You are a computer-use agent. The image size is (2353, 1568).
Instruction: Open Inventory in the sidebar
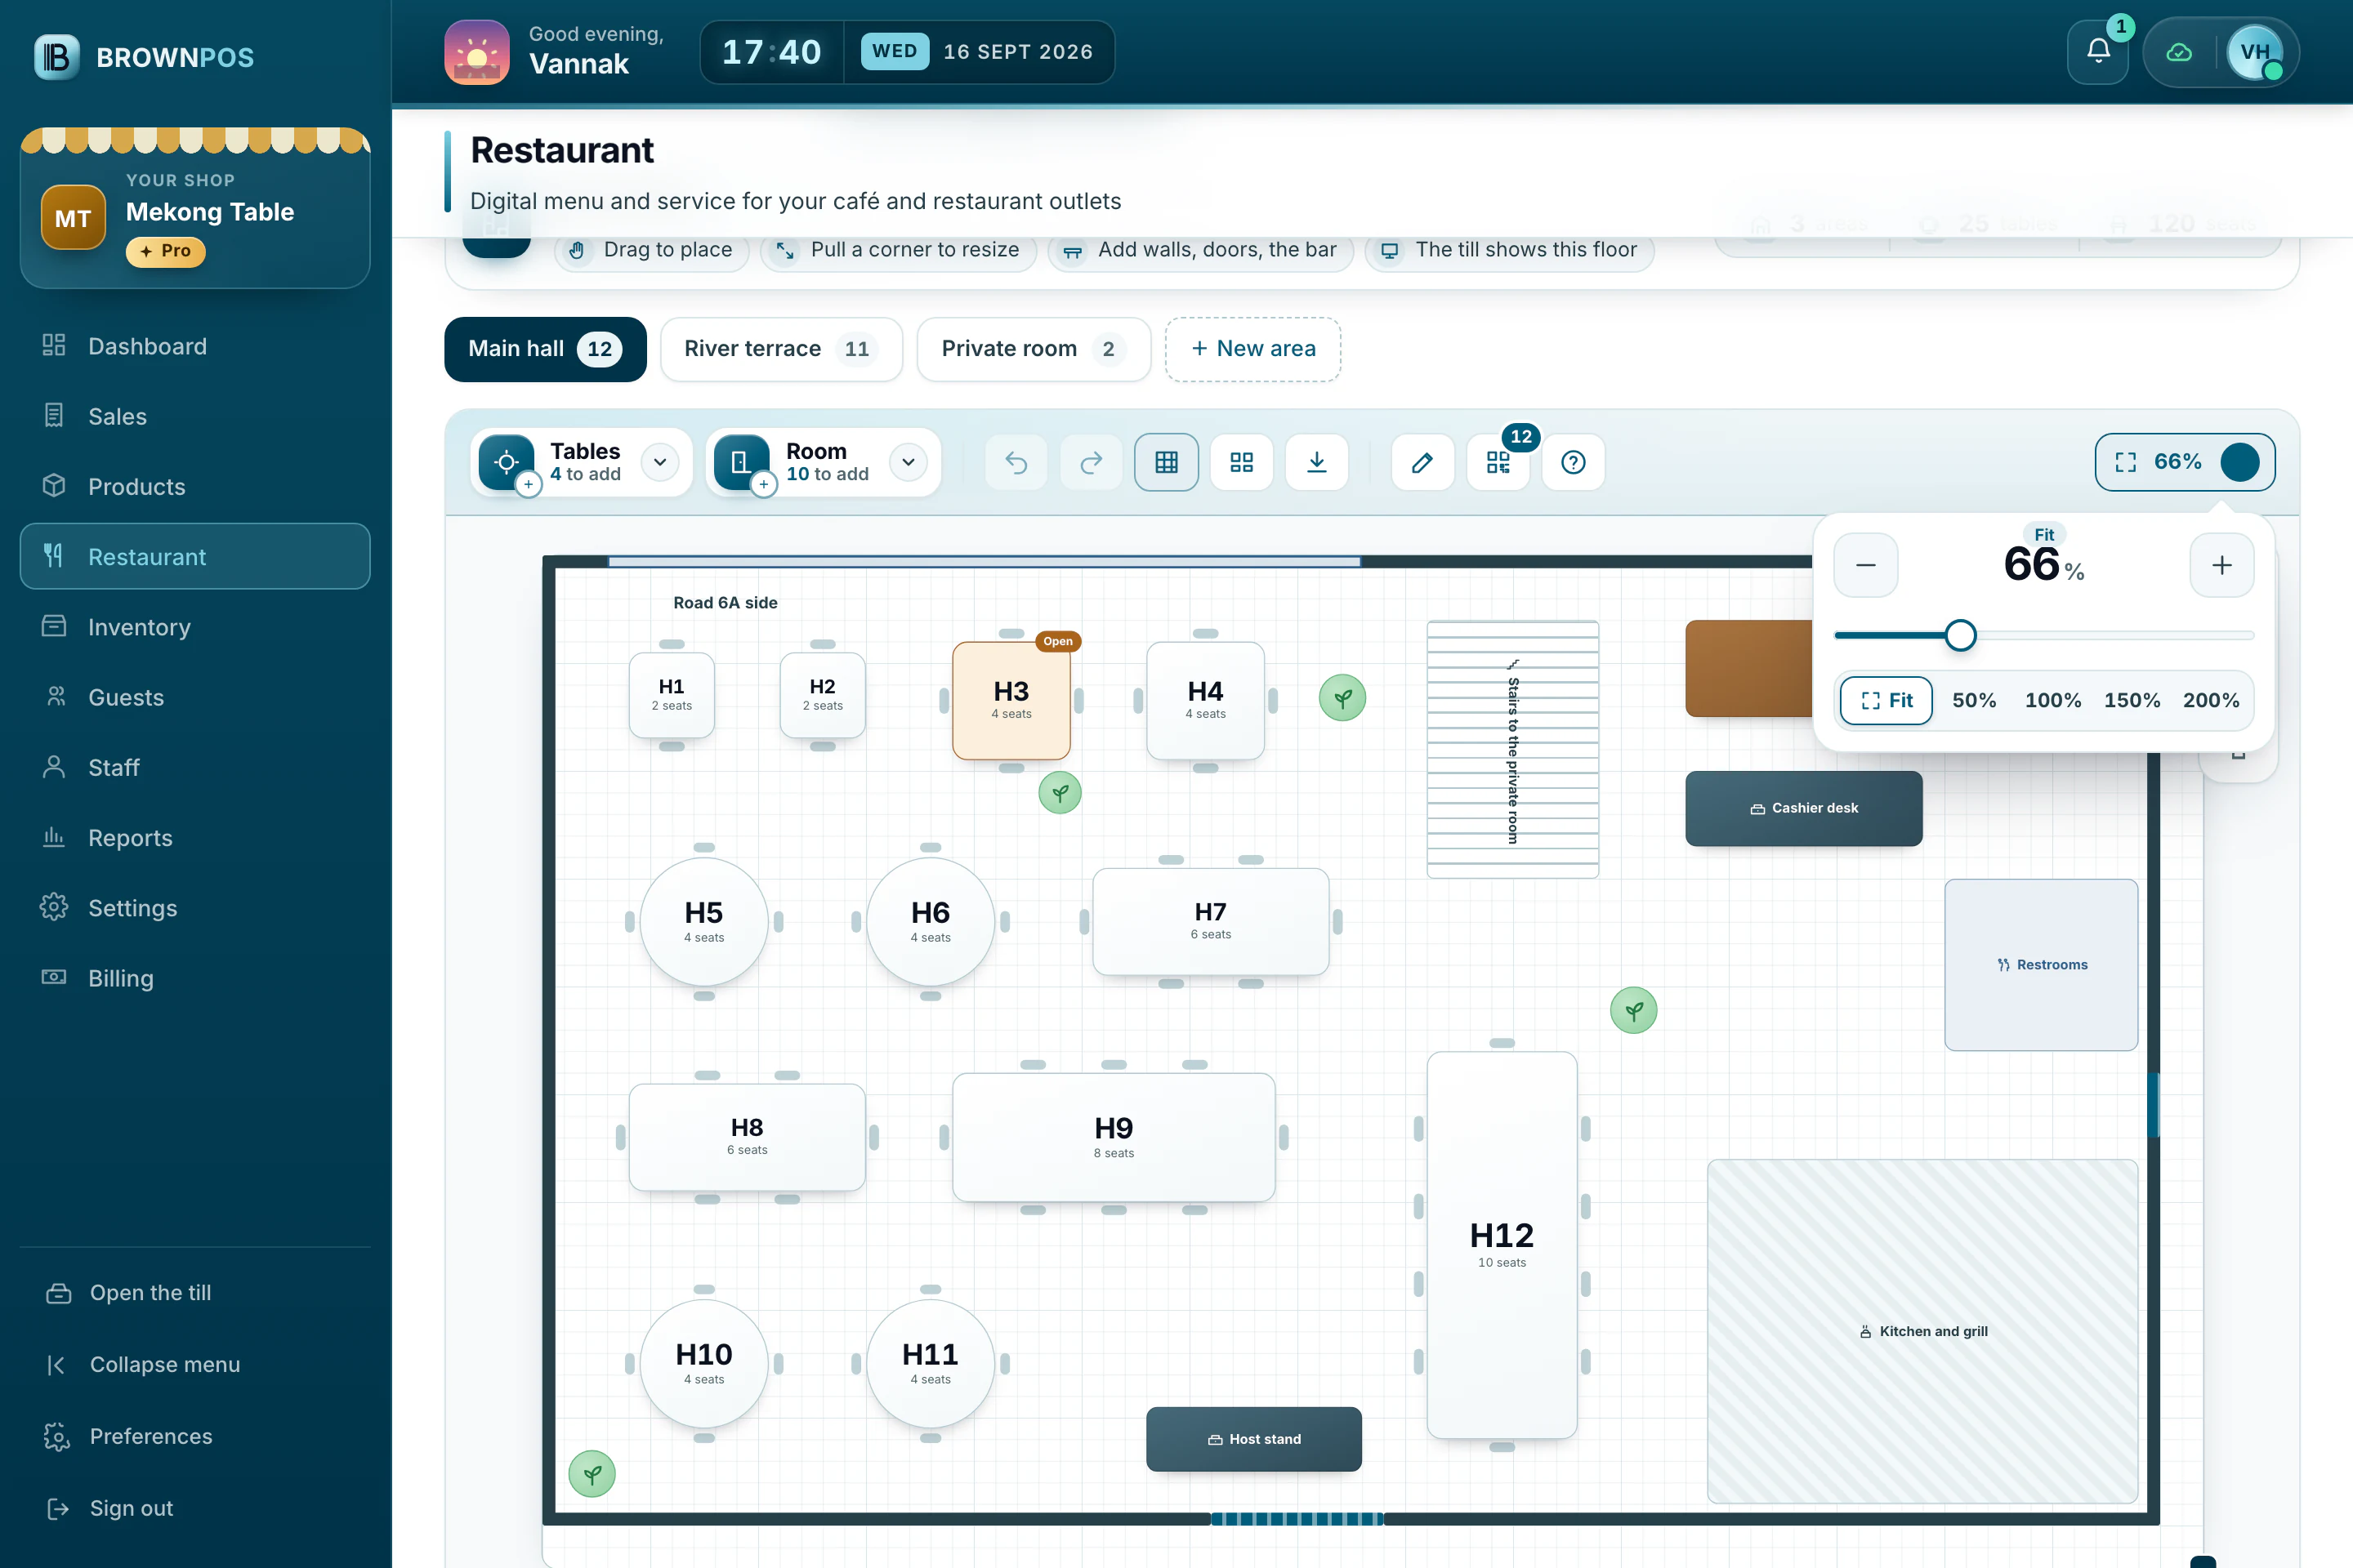point(195,627)
